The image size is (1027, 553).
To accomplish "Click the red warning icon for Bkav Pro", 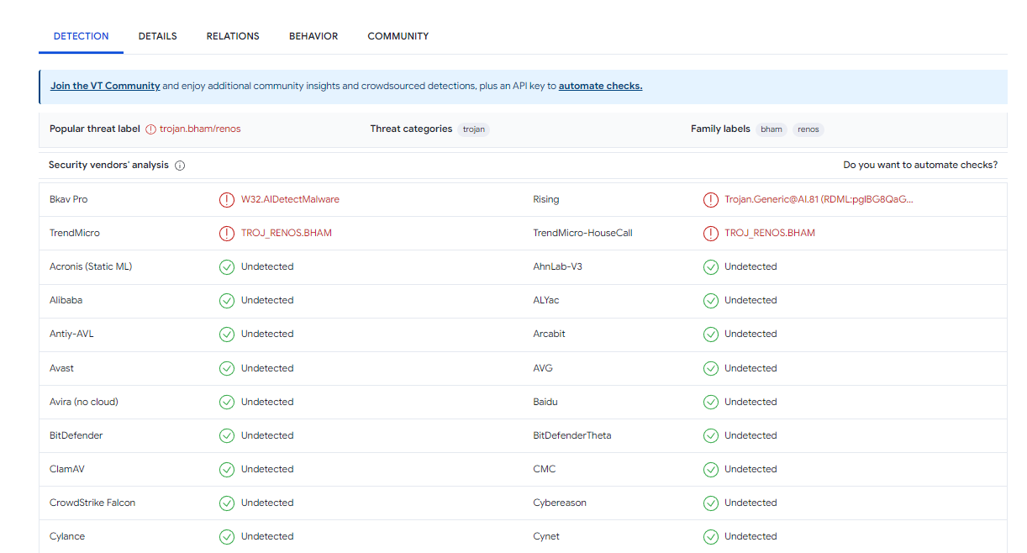I will pyautogui.click(x=227, y=200).
